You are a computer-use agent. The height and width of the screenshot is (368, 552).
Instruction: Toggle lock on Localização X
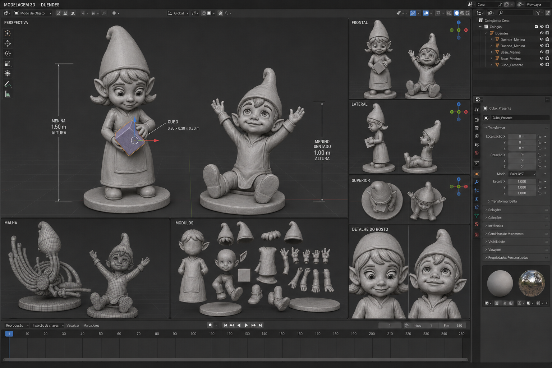click(539, 137)
